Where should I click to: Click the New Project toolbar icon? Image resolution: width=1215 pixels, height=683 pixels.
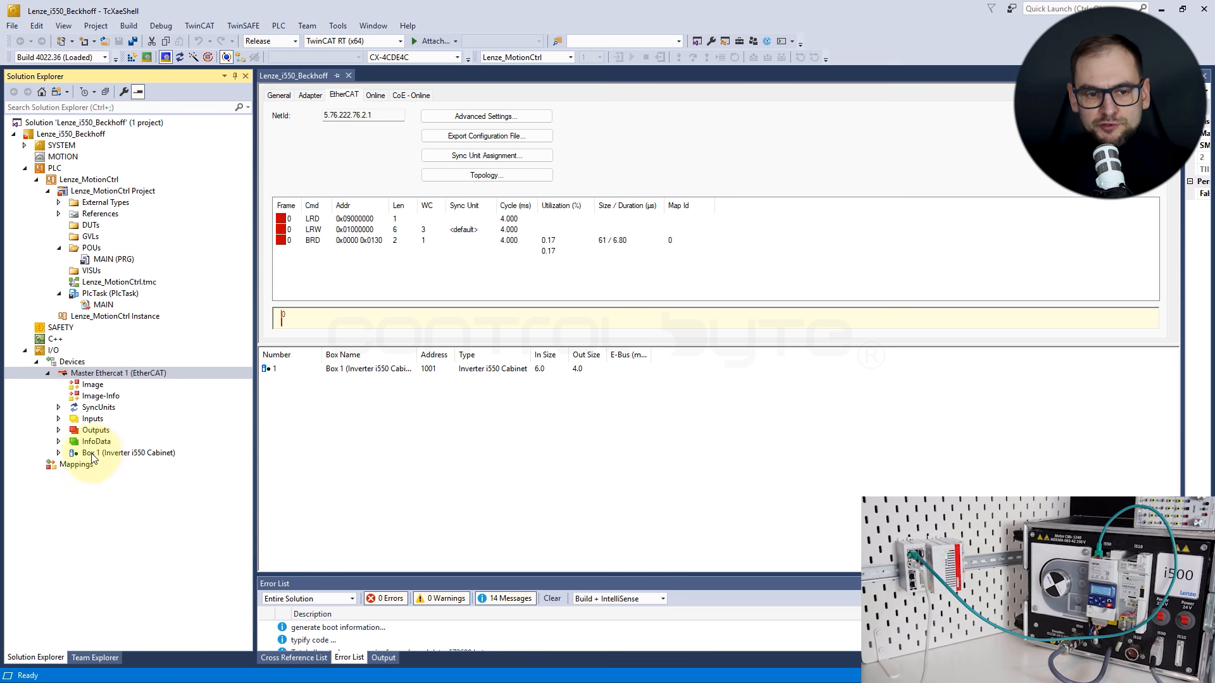[61, 41]
